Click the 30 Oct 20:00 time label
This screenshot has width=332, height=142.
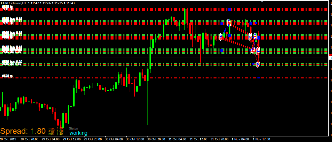(156, 139)
